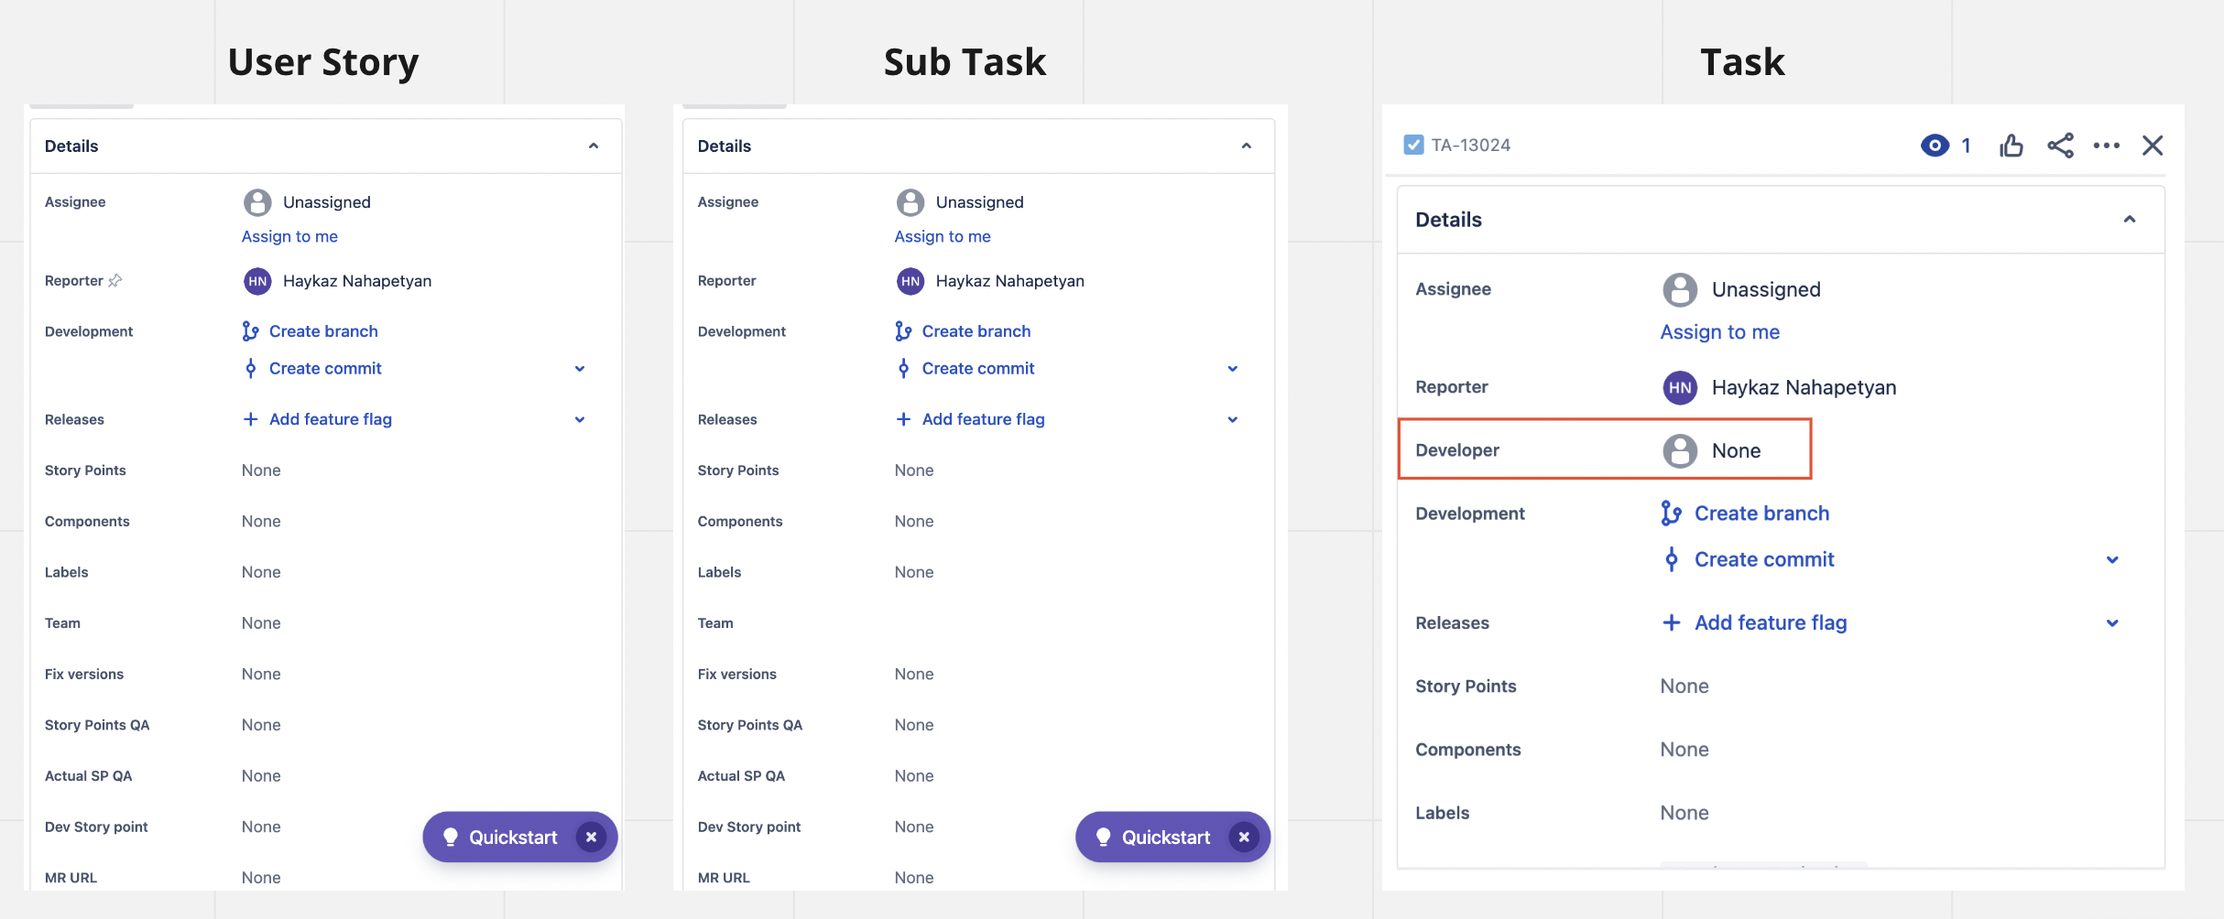Click Assign to me in Task panel
This screenshot has width=2224, height=919.
pos(1720,332)
